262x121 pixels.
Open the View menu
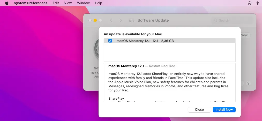pyautogui.click(x=68, y=3)
